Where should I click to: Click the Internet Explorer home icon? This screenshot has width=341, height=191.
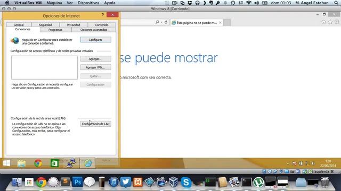(x=323, y=22)
